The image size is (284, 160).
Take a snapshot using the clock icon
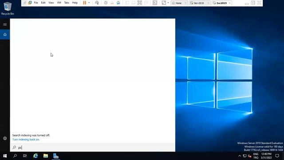pos(106,3)
